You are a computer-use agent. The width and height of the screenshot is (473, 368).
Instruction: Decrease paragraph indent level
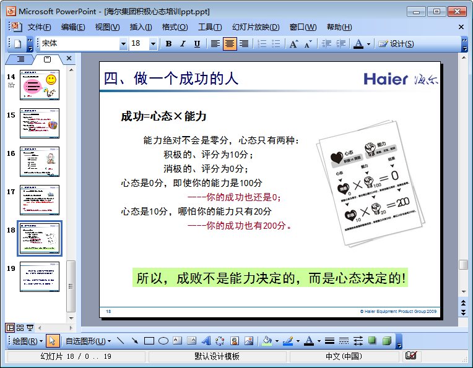point(326,44)
